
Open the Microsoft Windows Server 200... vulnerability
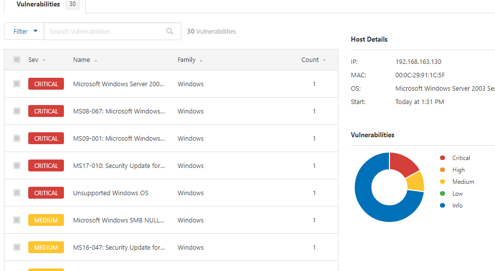118,84
